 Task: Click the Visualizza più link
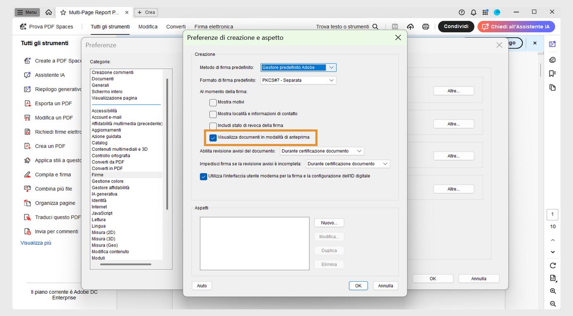click(35, 243)
